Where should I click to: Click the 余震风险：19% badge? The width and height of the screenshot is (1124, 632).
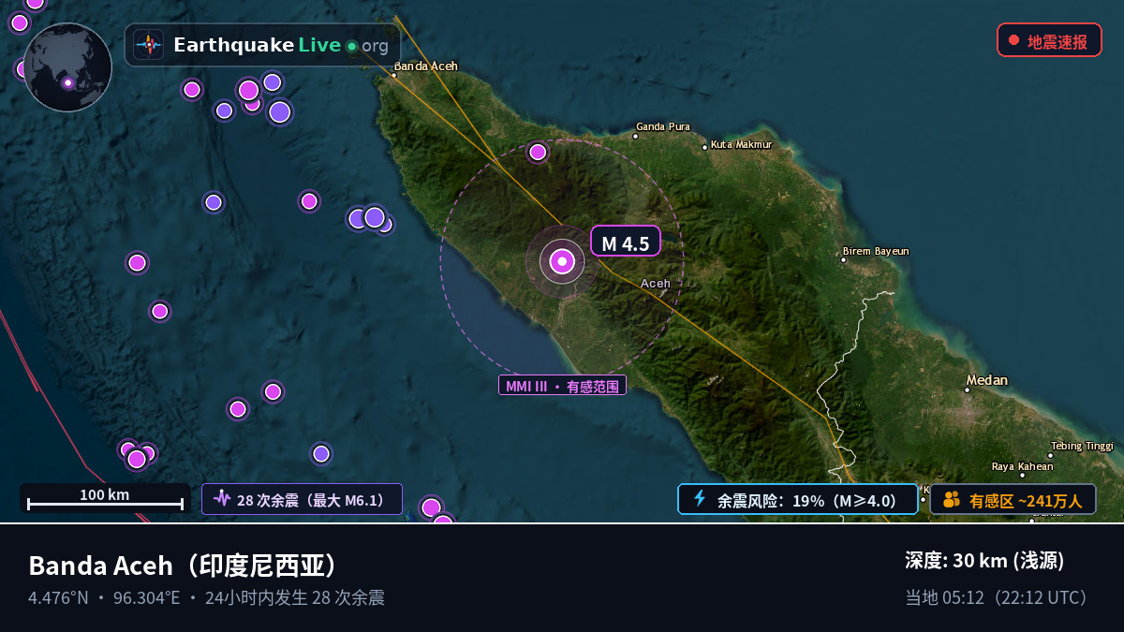click(x=797, y=499)
